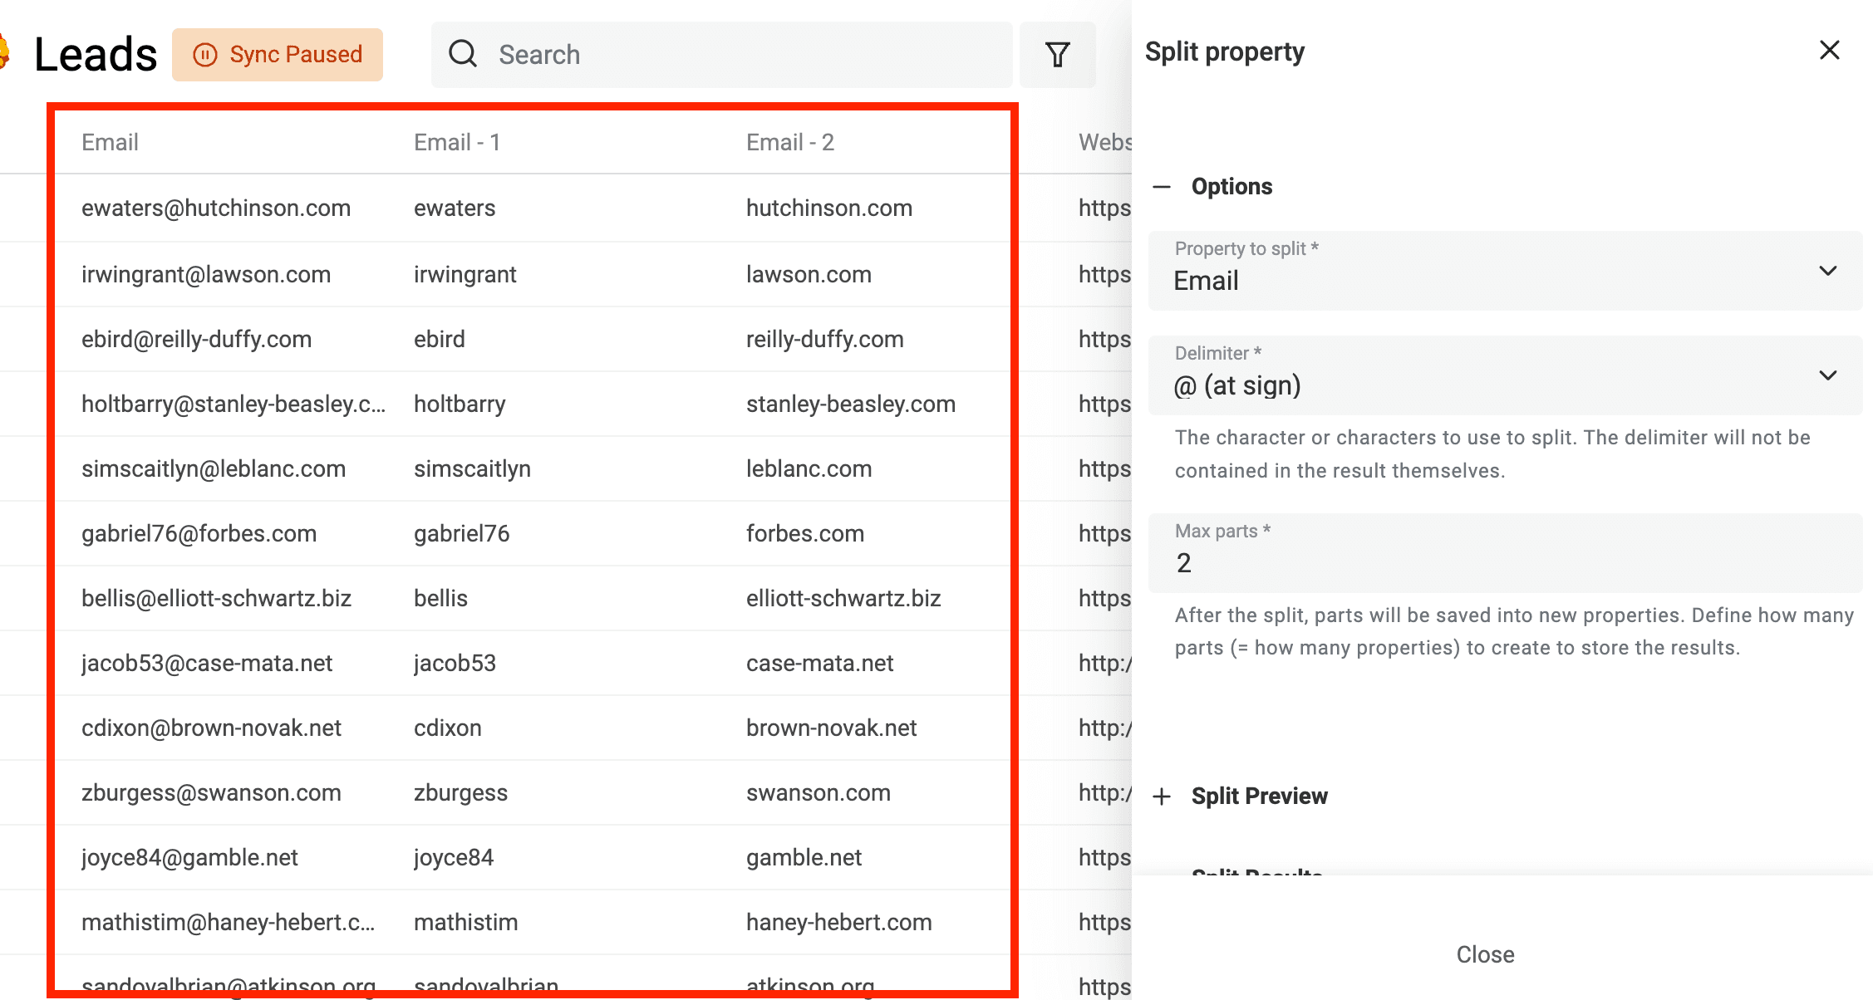Select cell irwingrant@lawson.com
Image resolution: width=1873 pixels, height=1000 pixels.
[x=206, y=275]
